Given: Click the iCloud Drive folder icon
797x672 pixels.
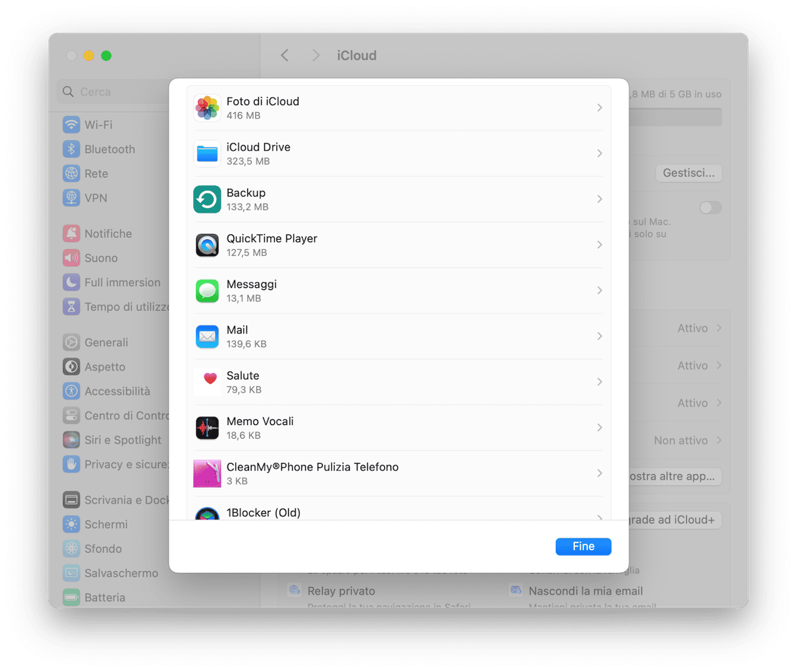Looking at the screenshot, I should tap(207, 154).
